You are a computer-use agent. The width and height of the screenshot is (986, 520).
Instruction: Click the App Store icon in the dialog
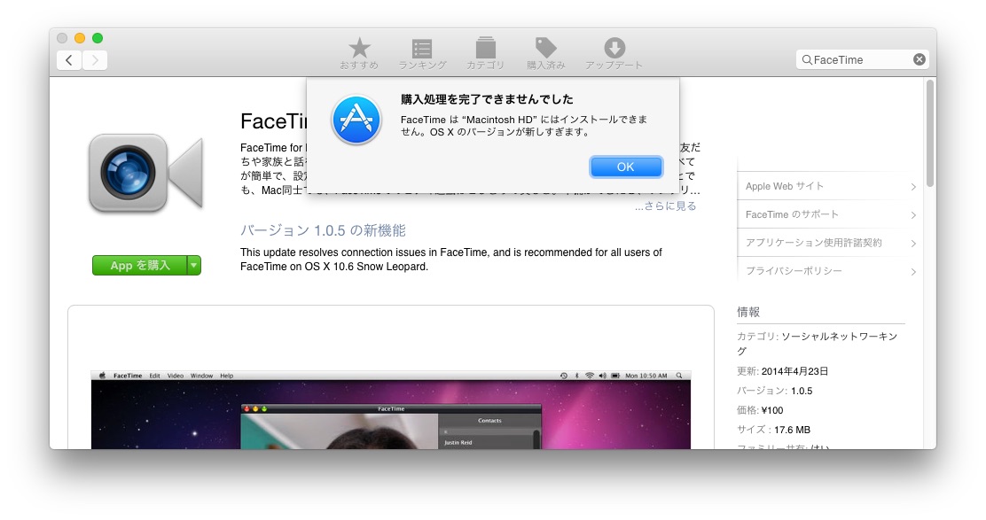356,120
